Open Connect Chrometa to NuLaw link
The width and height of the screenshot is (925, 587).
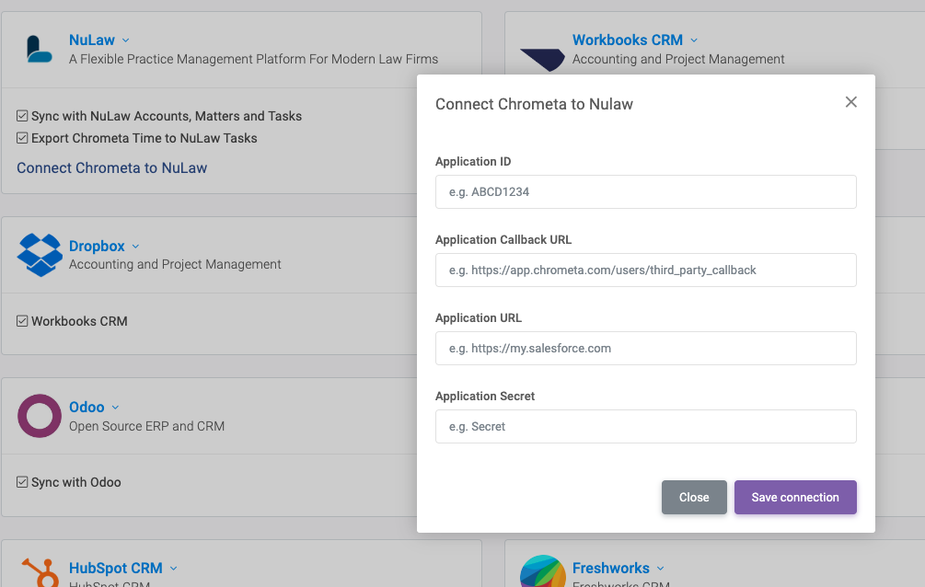pos(111,167)
